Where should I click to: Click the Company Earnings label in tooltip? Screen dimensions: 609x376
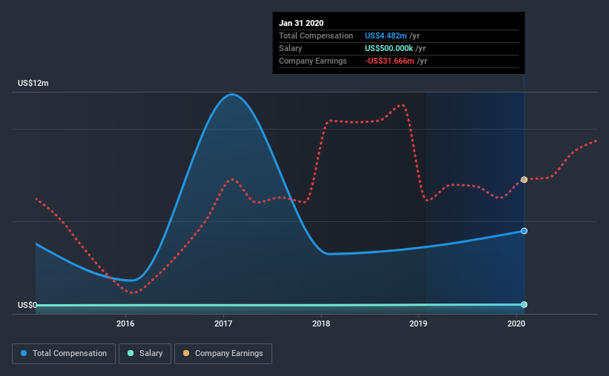coord(312,61)
